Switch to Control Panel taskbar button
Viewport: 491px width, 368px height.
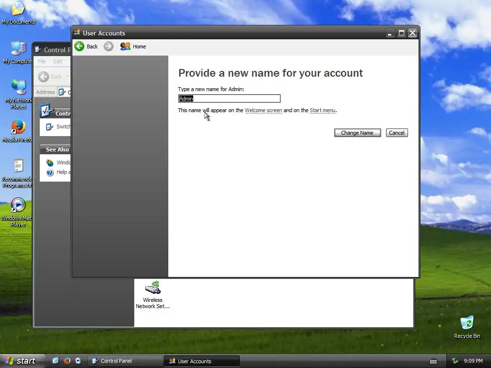[x=125, y=361]
